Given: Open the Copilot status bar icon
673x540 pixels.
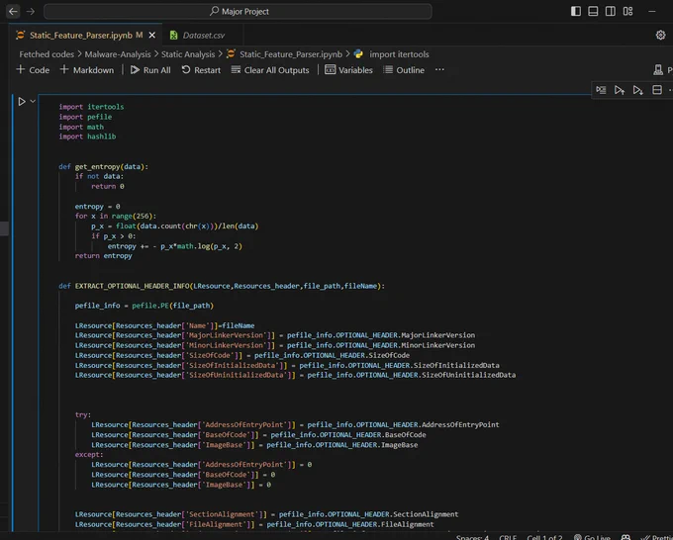Looking at the screenshot, I should pos(625,537).
